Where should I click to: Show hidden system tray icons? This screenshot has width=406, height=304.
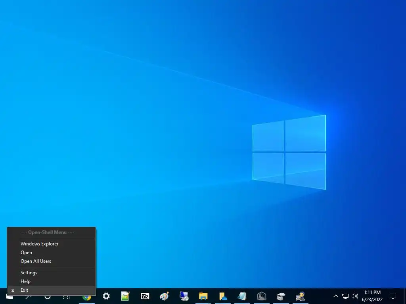[x=335, y=296]
